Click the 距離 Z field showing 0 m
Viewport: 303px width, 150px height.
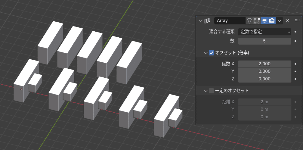pos(264,117)
